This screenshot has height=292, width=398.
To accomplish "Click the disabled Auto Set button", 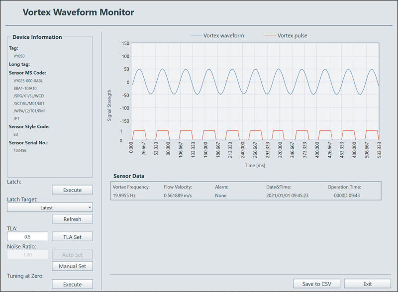I will (72, 254).
